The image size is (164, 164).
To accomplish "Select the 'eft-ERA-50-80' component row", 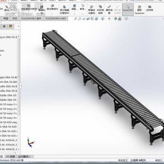I will pyautogui.click(x=9, y=82).
